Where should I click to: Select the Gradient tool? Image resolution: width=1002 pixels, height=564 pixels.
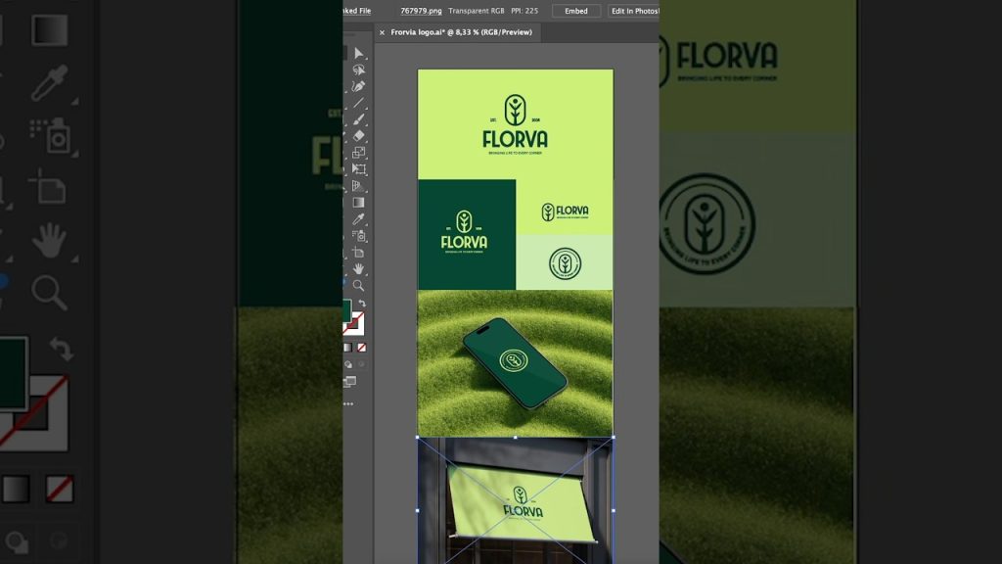click(358, 203)
